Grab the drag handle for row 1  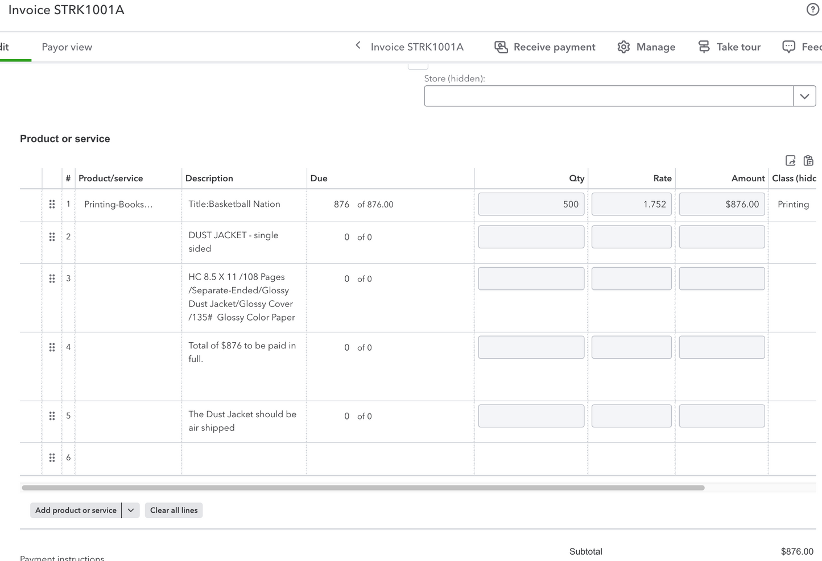point(52,204)
